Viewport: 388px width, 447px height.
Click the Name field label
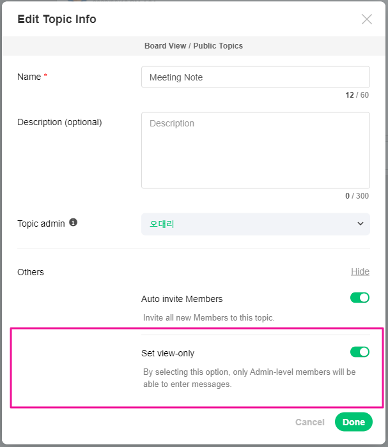(29, 77)
